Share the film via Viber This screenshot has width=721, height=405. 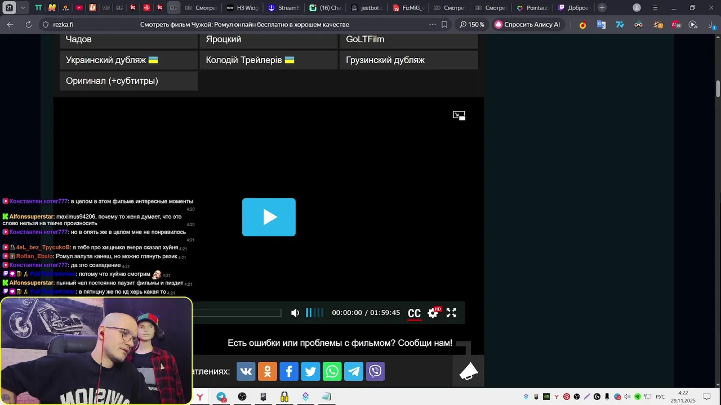click(x=375, y=371)
